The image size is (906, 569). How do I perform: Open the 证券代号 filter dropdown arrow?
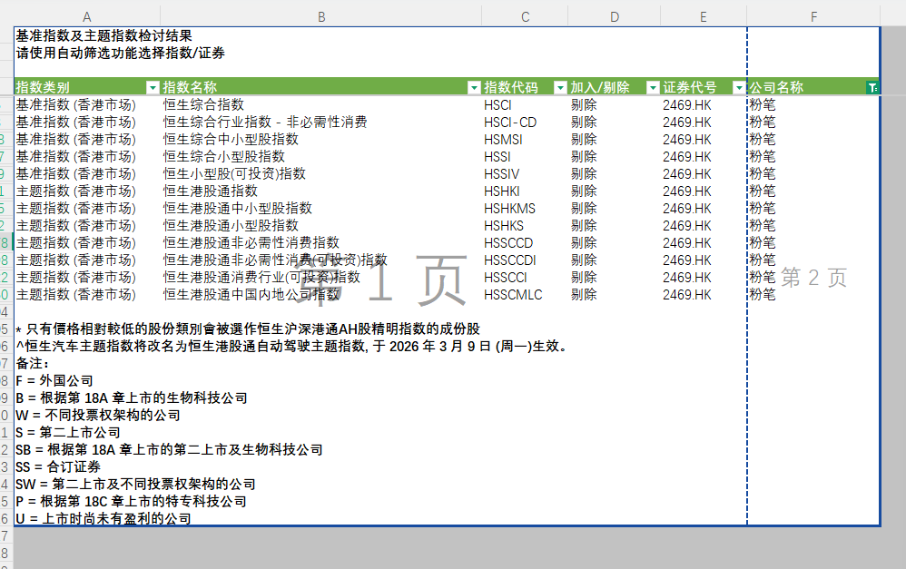tap(739, 87)
